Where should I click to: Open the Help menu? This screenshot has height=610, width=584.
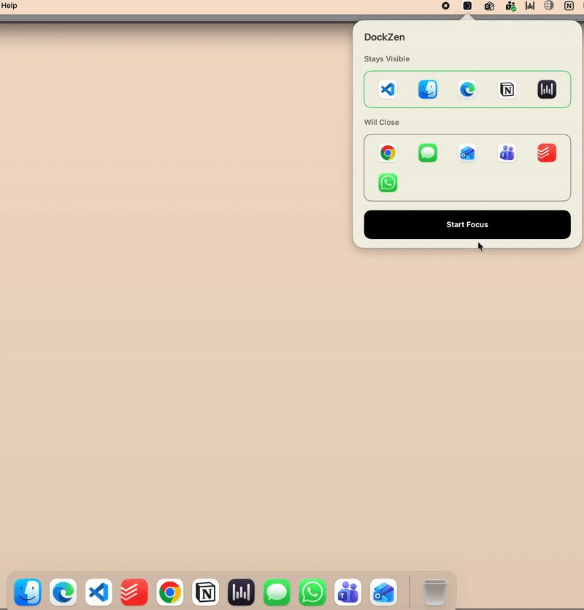pos(9,5)
